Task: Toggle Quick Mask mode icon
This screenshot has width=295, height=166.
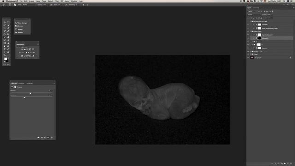Action: [5, 65]
